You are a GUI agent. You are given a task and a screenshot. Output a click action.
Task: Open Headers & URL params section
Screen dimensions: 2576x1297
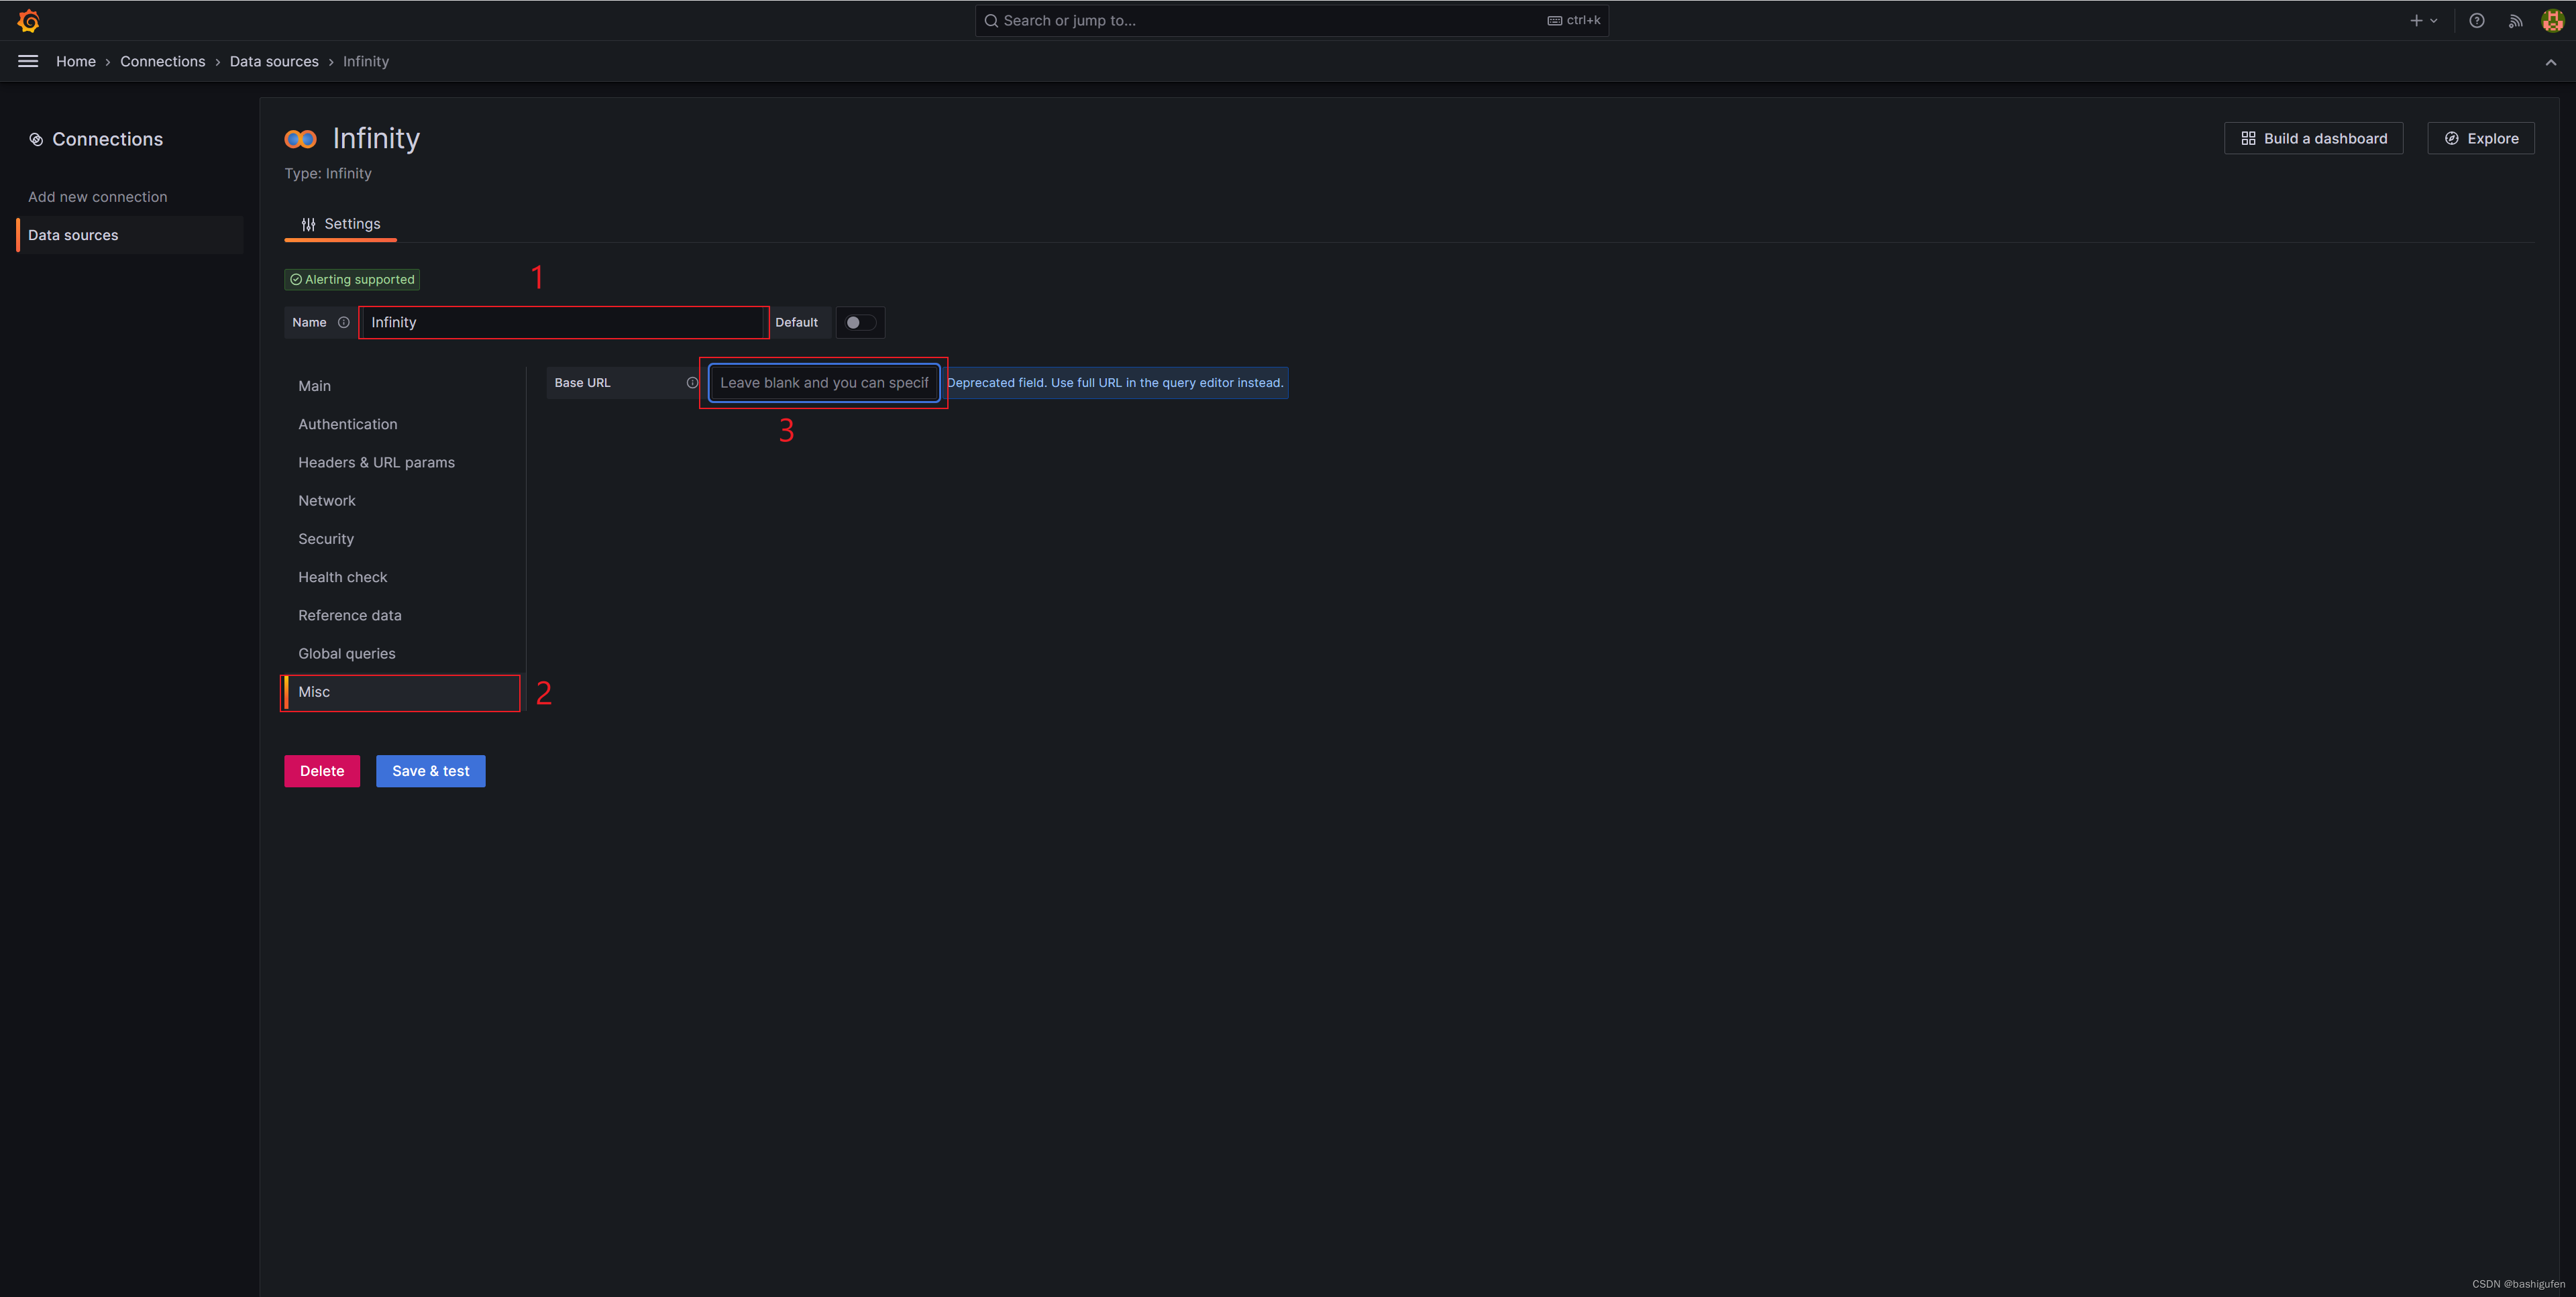[x=376, y=462]
